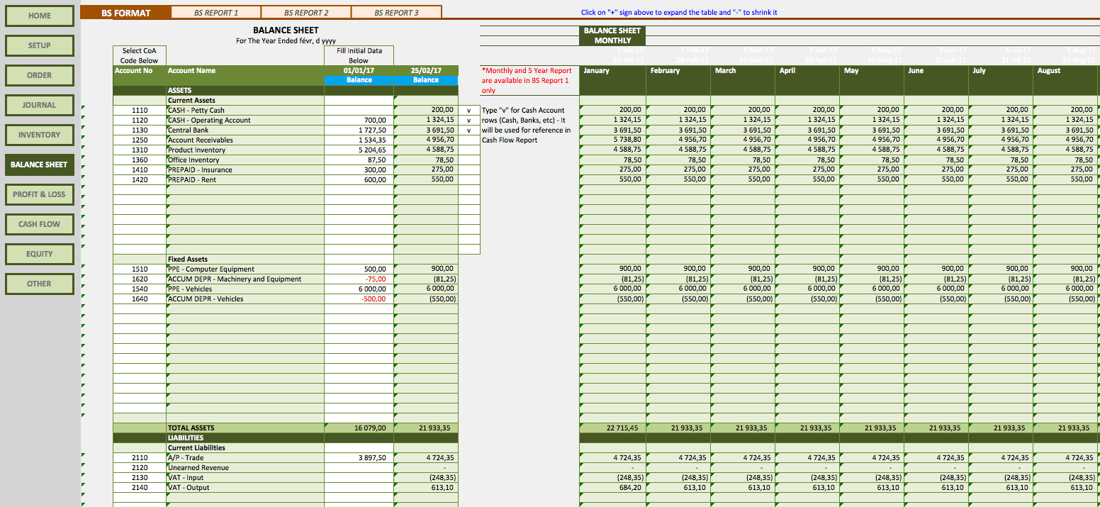The image size is (1100, 507).
Task: Click the Office Inventory name cell
Action: point(245,160)
